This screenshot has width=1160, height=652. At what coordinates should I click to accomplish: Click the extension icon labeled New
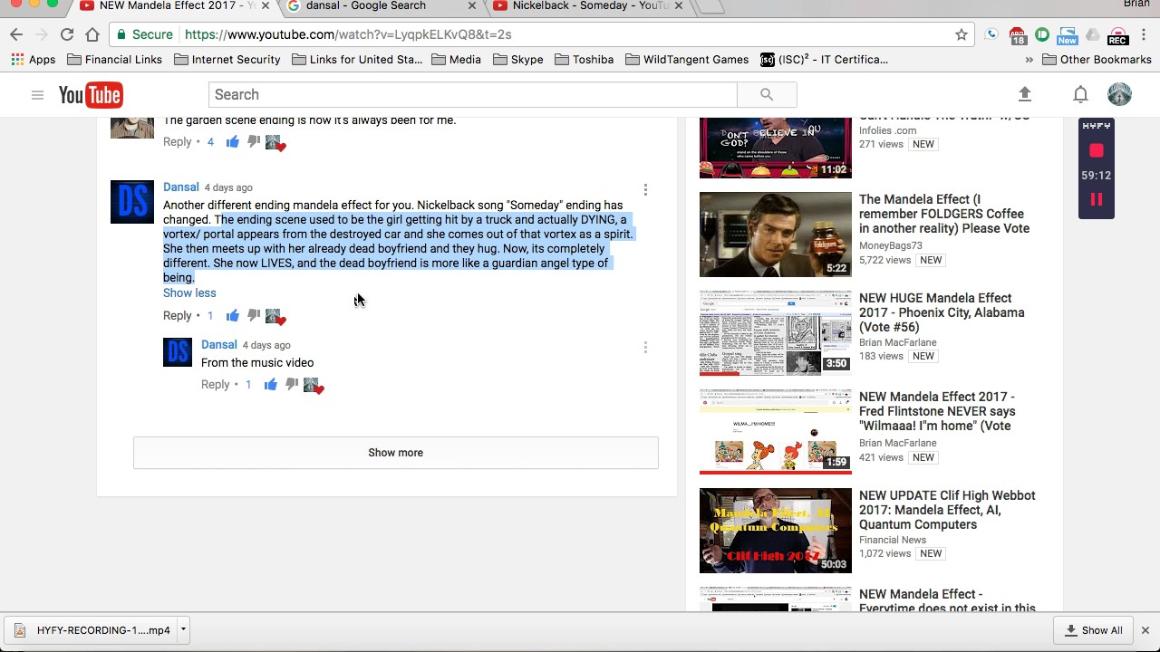(x=1067, y=35)
